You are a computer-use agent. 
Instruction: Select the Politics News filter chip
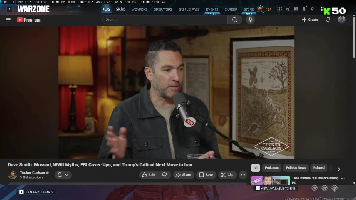pyautogui.click(x=296, y=168)
